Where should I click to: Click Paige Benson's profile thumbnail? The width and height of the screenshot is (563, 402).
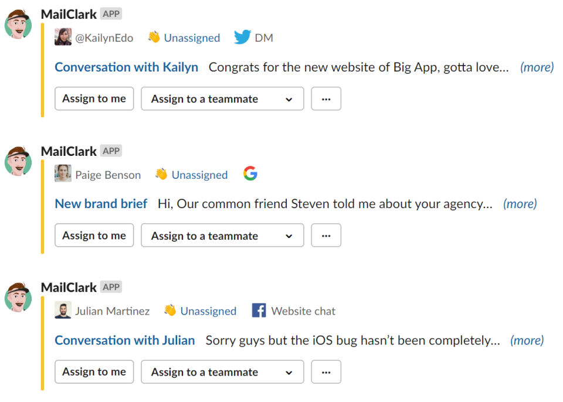coord(63,173)
